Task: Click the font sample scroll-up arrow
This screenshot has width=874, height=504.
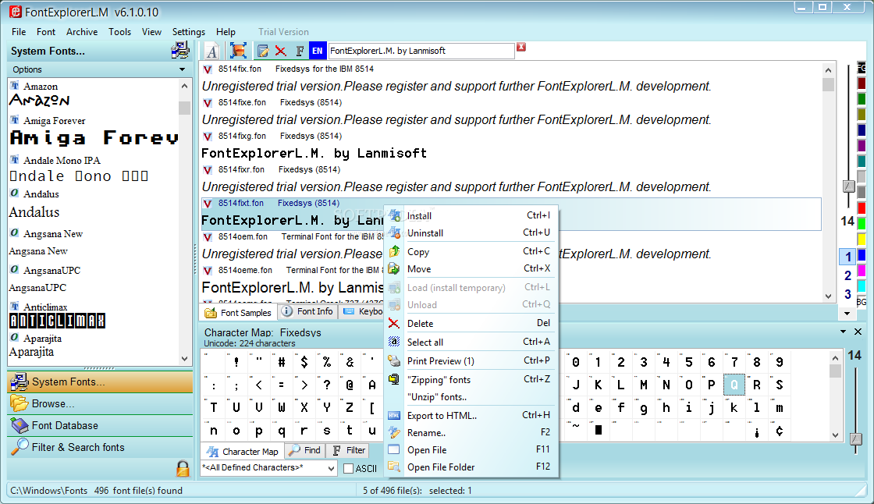Action: (x=828, y=70)
